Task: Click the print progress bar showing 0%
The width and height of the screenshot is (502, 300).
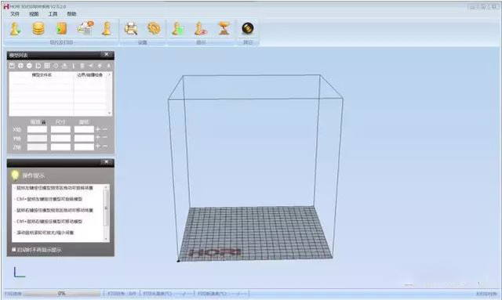Action: coord(62,293)
